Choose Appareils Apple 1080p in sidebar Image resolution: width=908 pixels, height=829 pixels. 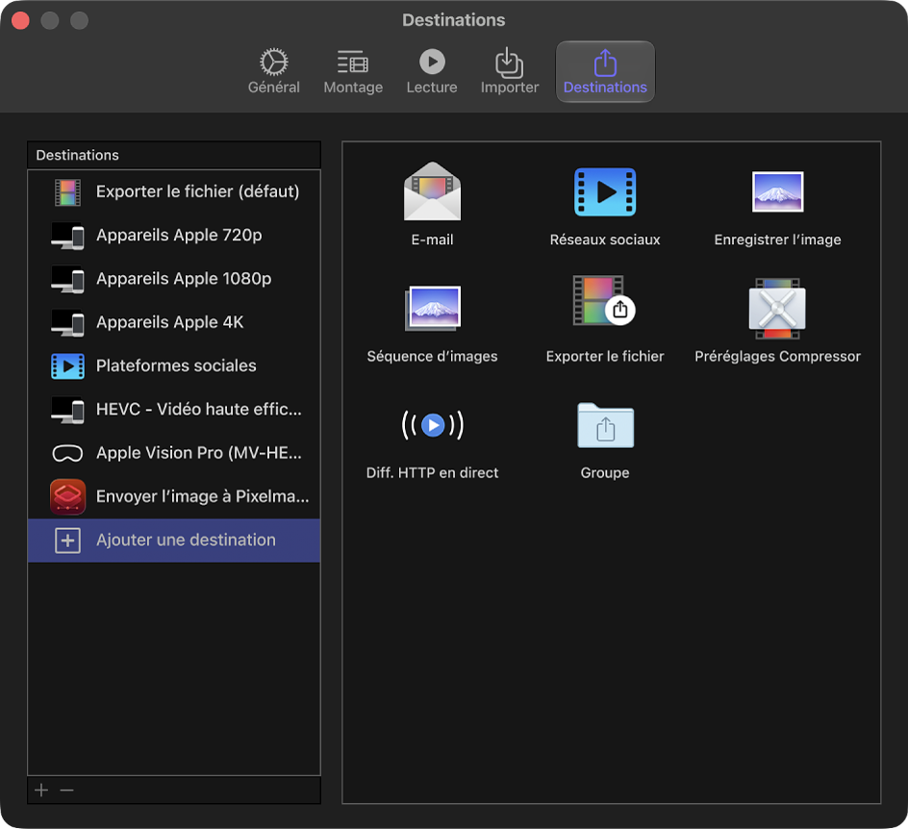click(x=174, y=279)
